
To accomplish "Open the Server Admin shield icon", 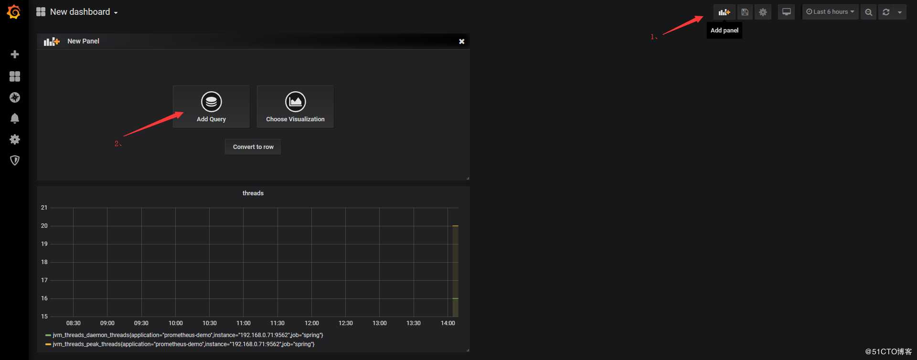I will (x=15, y=160).
